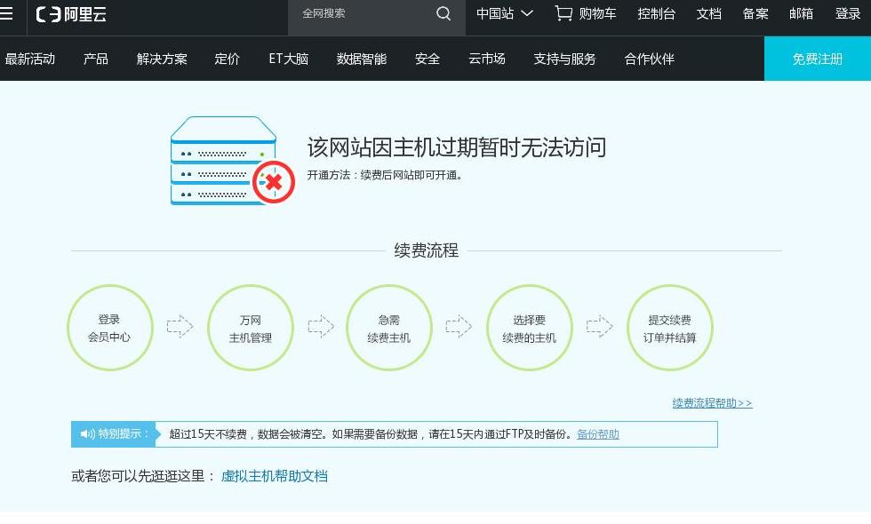Screen dimensions: 871x524
Task: Open 虚拟主机帮助文档 link
Action: [x=275, y=476]
